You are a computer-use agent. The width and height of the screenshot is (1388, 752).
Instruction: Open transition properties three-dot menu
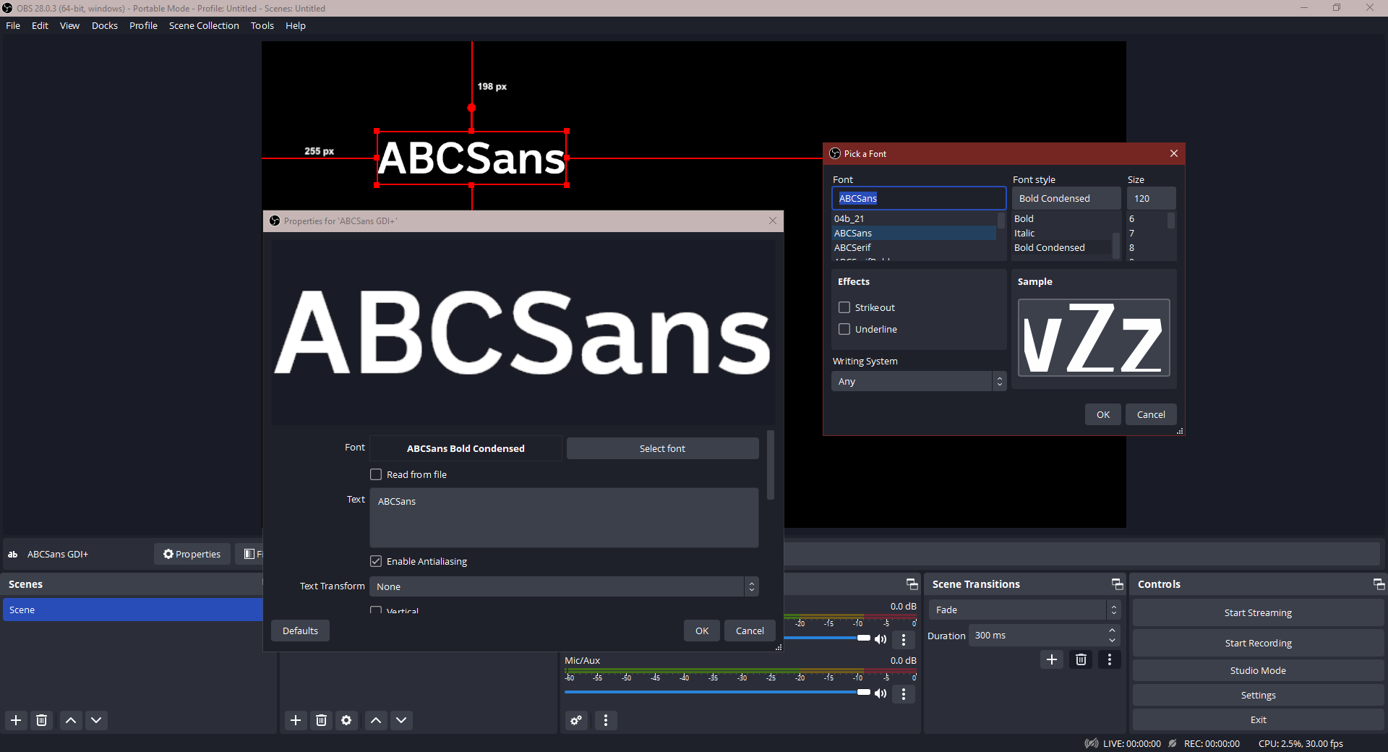tap(1110, 659)
